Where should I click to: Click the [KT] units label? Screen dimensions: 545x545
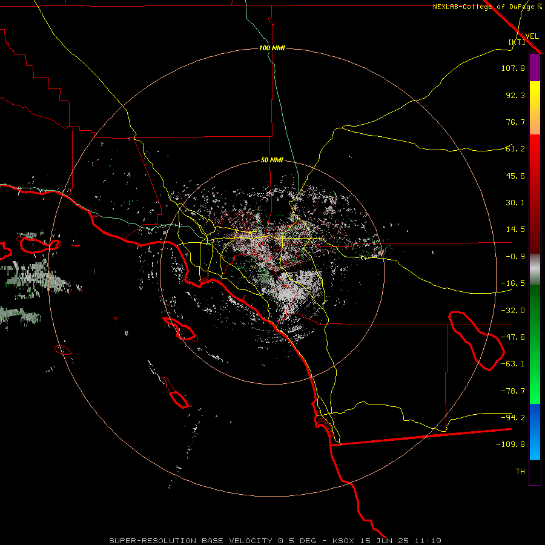click(517, 42)
